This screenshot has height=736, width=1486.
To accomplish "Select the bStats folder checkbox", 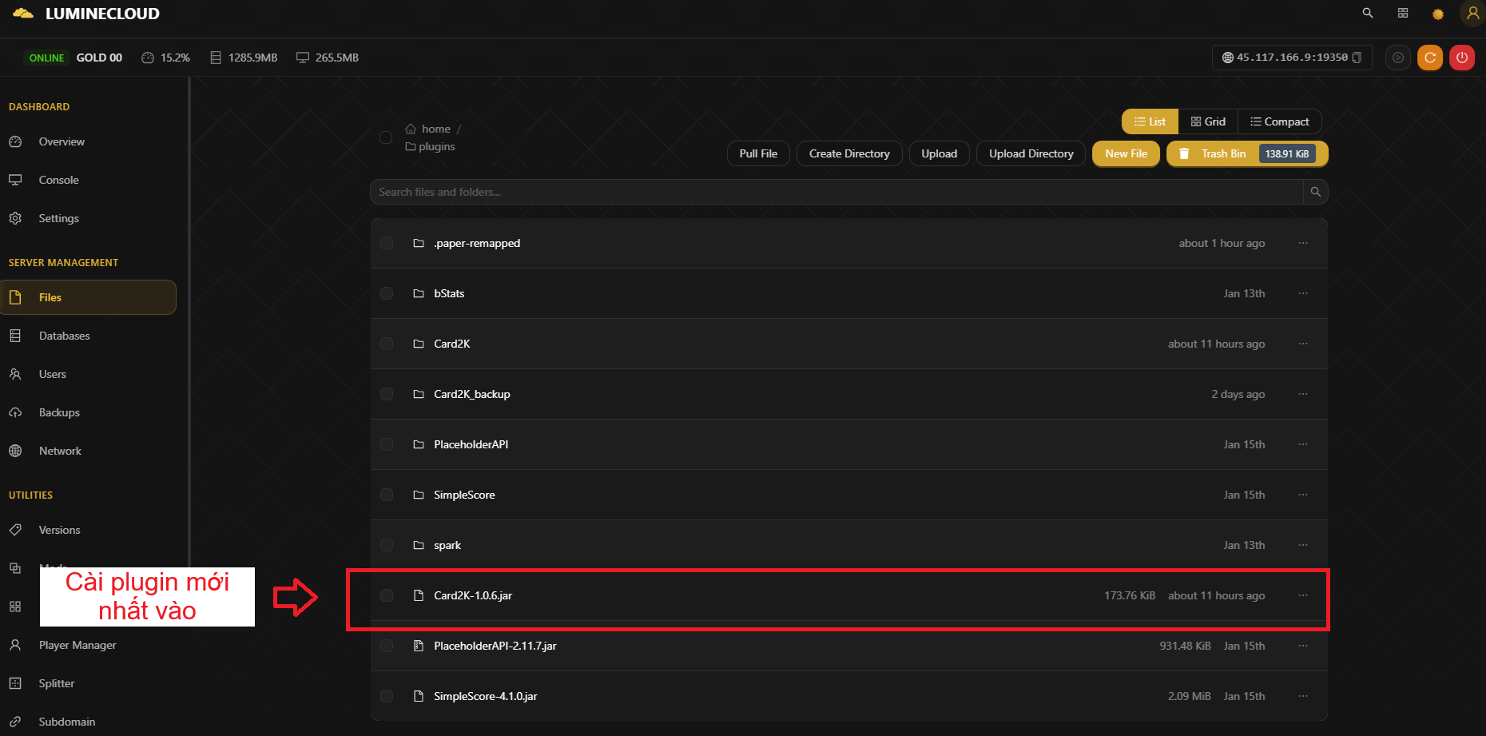I will [387, 293].
